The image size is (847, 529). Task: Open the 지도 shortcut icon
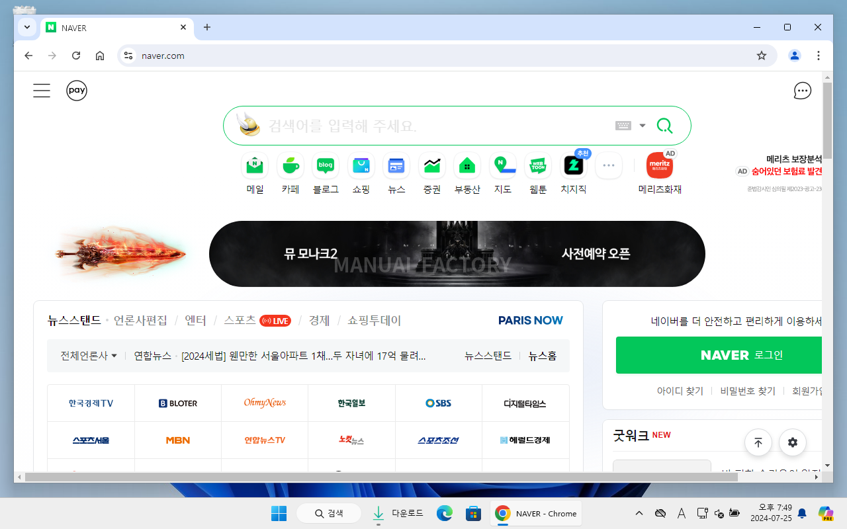click(x=503, y=165)
